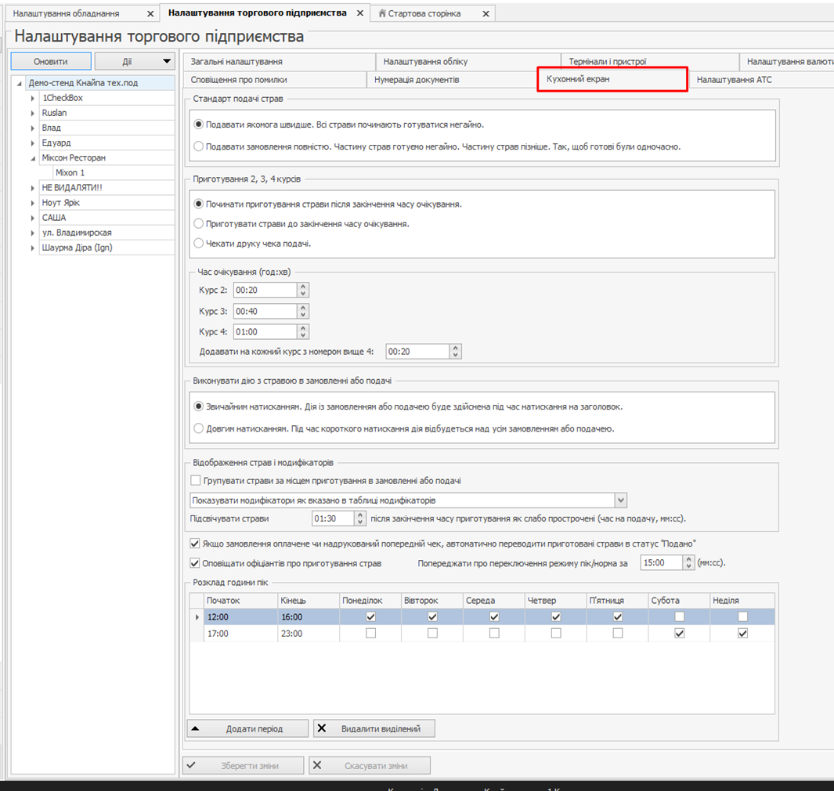Screen dimensions: 834x791
Task: Uncheck Оповіщати офіціантів про приготування страв
Action: coord(195,563)
